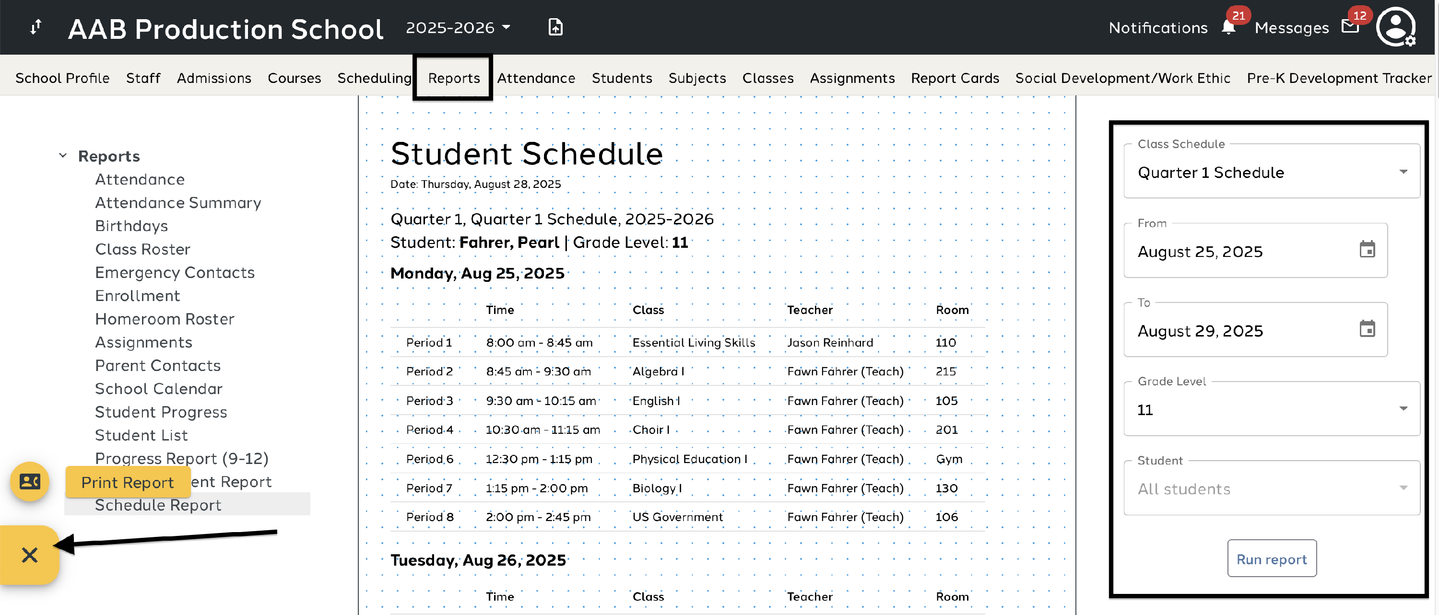Click the Print Report button
Viewport: 1439px width, 615px height.
pyautogui.click(x=128, y=482)
